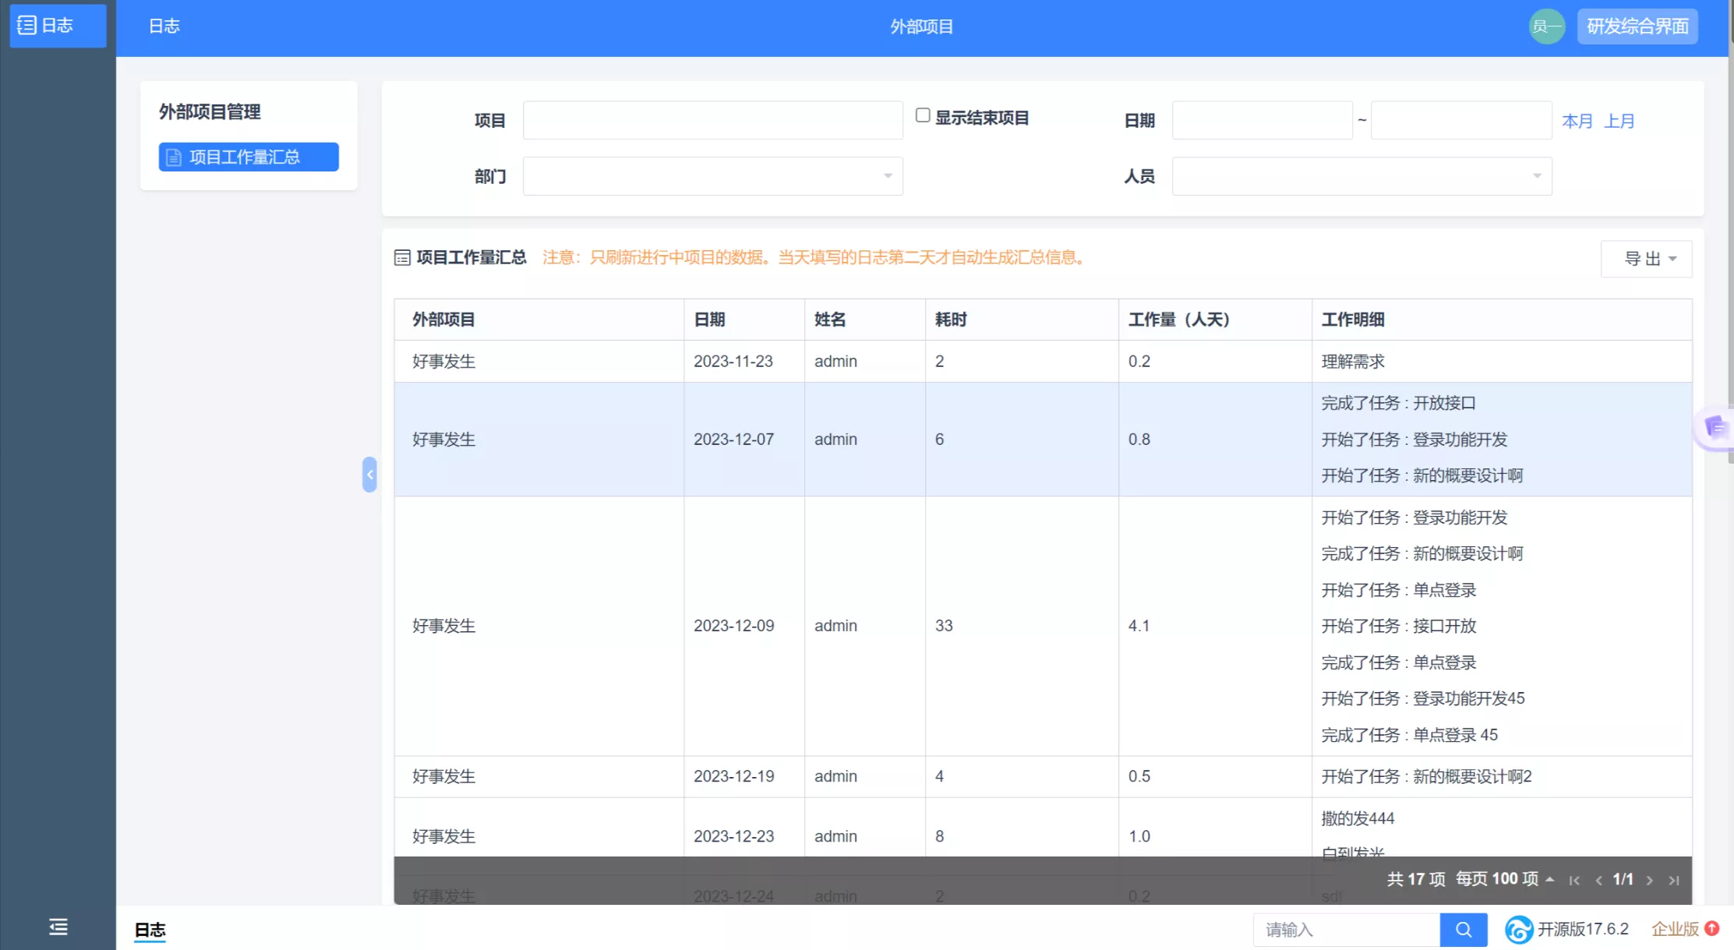Expand the 导出 export dropdown
This screenshot has height=950, width=1734.
(x=1646, y=259)
